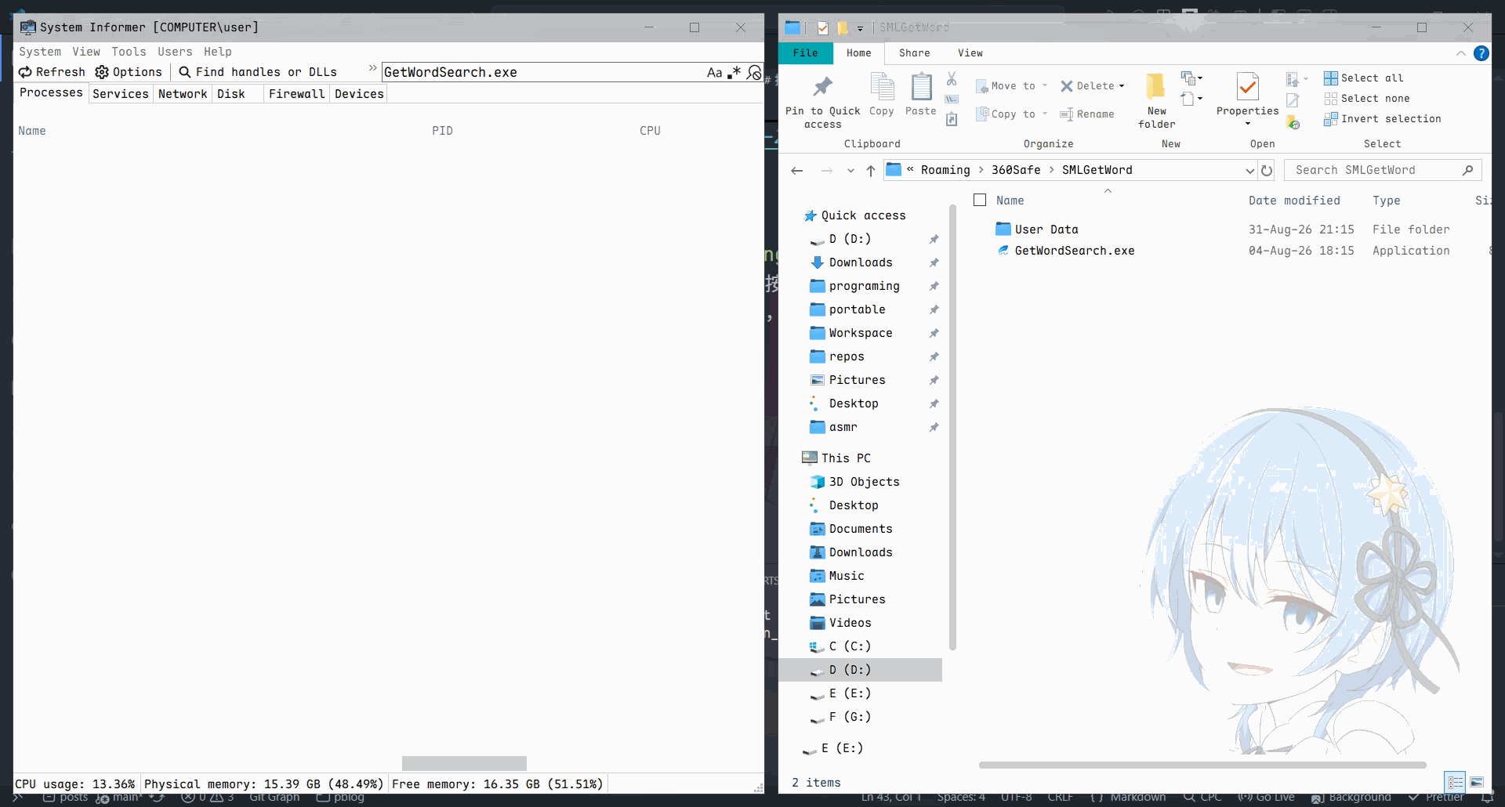Sort processes by the PID column
Screen dimensions: 1505x807
442,131
